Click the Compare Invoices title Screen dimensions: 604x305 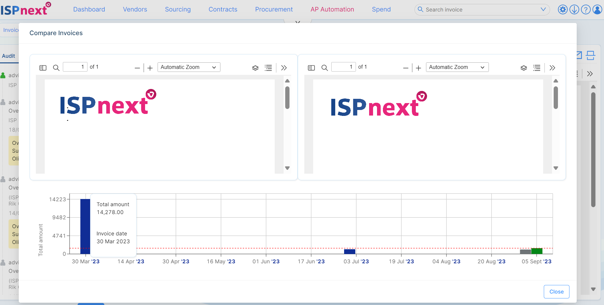click(56, 33)
